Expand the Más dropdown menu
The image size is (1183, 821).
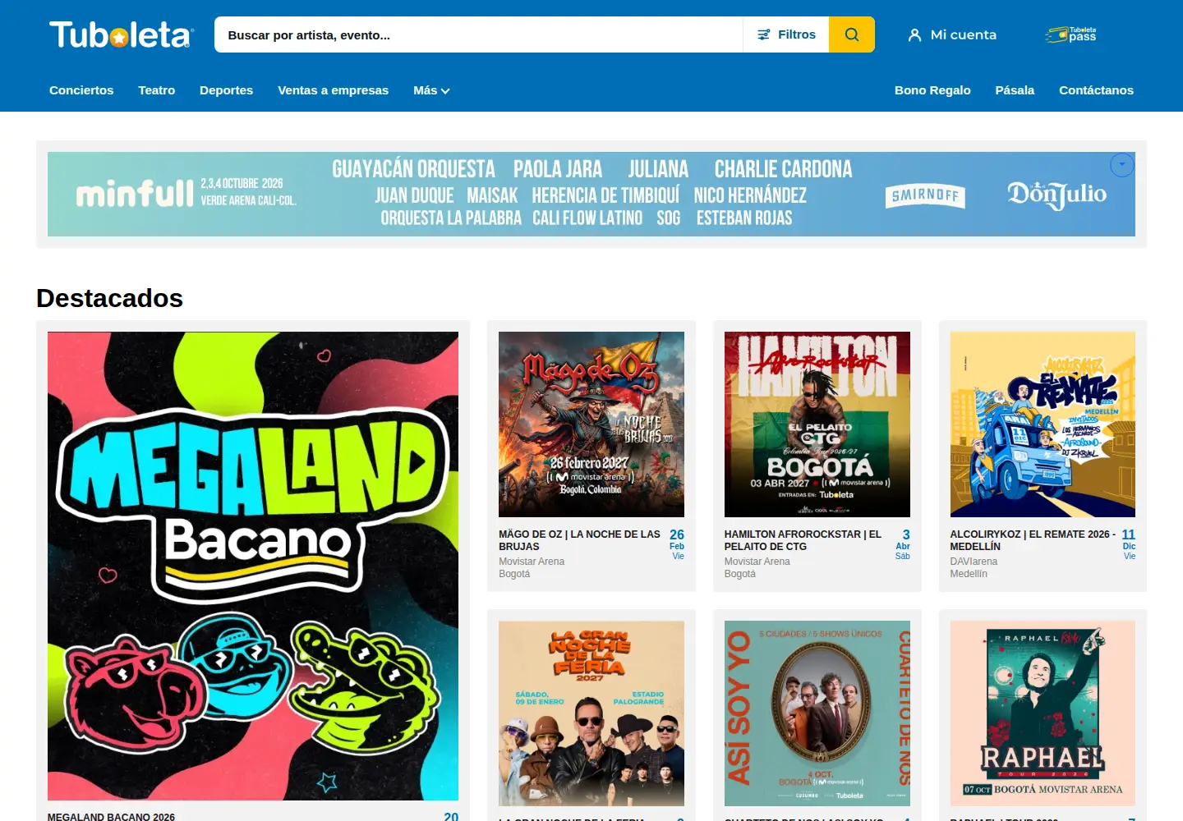coord(431,90)
